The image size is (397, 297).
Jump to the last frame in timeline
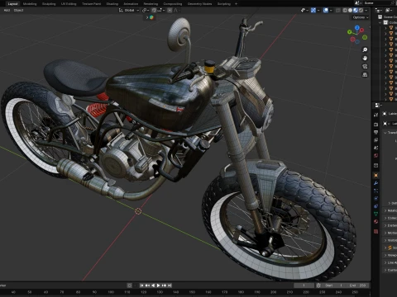click(x=170, y=285)
